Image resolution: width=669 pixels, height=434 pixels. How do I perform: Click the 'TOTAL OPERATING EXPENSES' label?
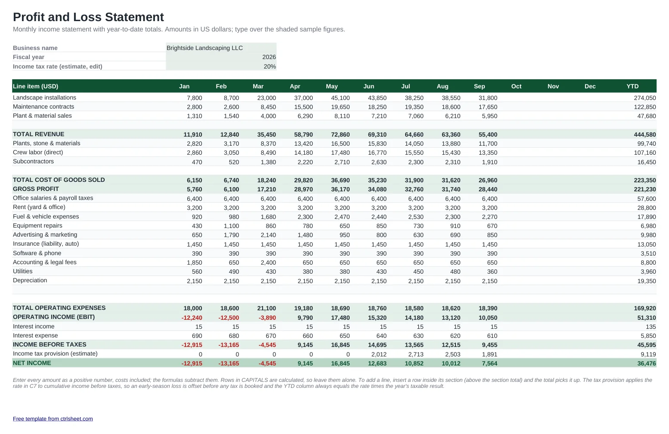coord(59,308)
